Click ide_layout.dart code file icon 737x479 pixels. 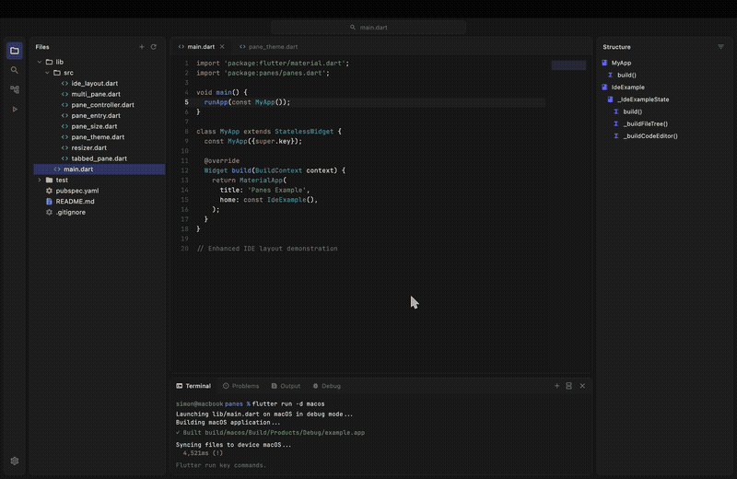coord(64,83)
